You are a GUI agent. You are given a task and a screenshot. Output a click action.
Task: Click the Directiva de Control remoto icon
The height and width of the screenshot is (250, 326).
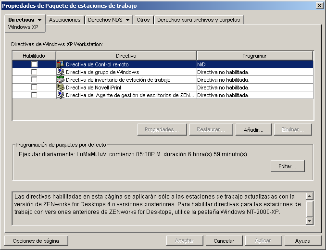point(60,64)
